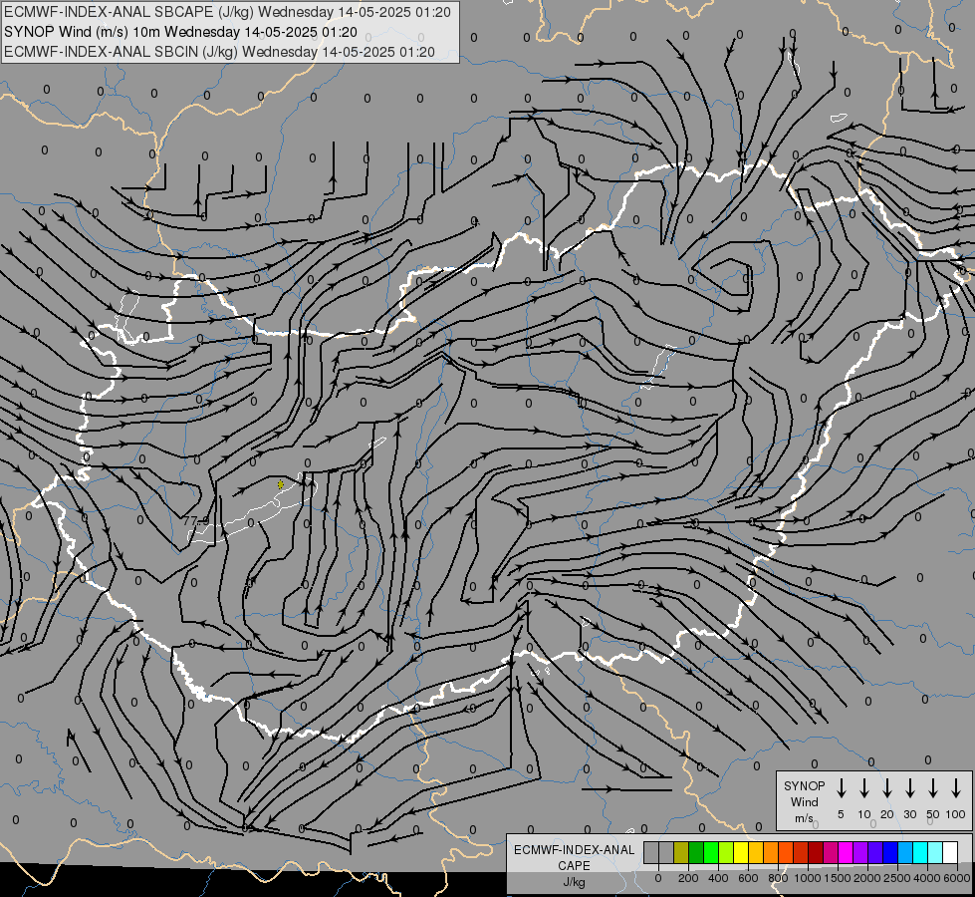Click the 'ECMWF-INDEX-ANAL' label in the CAPE legend
The image size is (975, 897).
pos(574,850)
